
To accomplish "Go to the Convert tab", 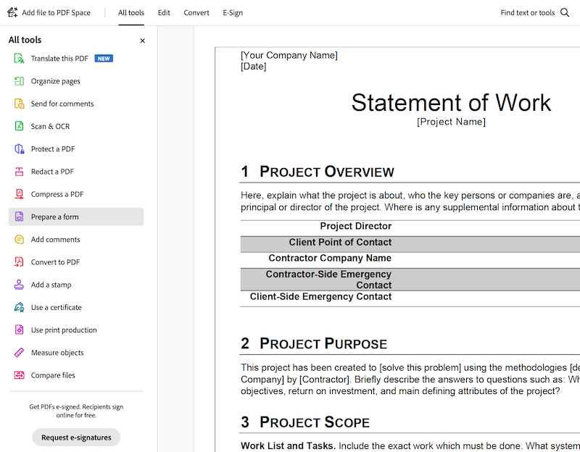I will [x=196, y=12].
